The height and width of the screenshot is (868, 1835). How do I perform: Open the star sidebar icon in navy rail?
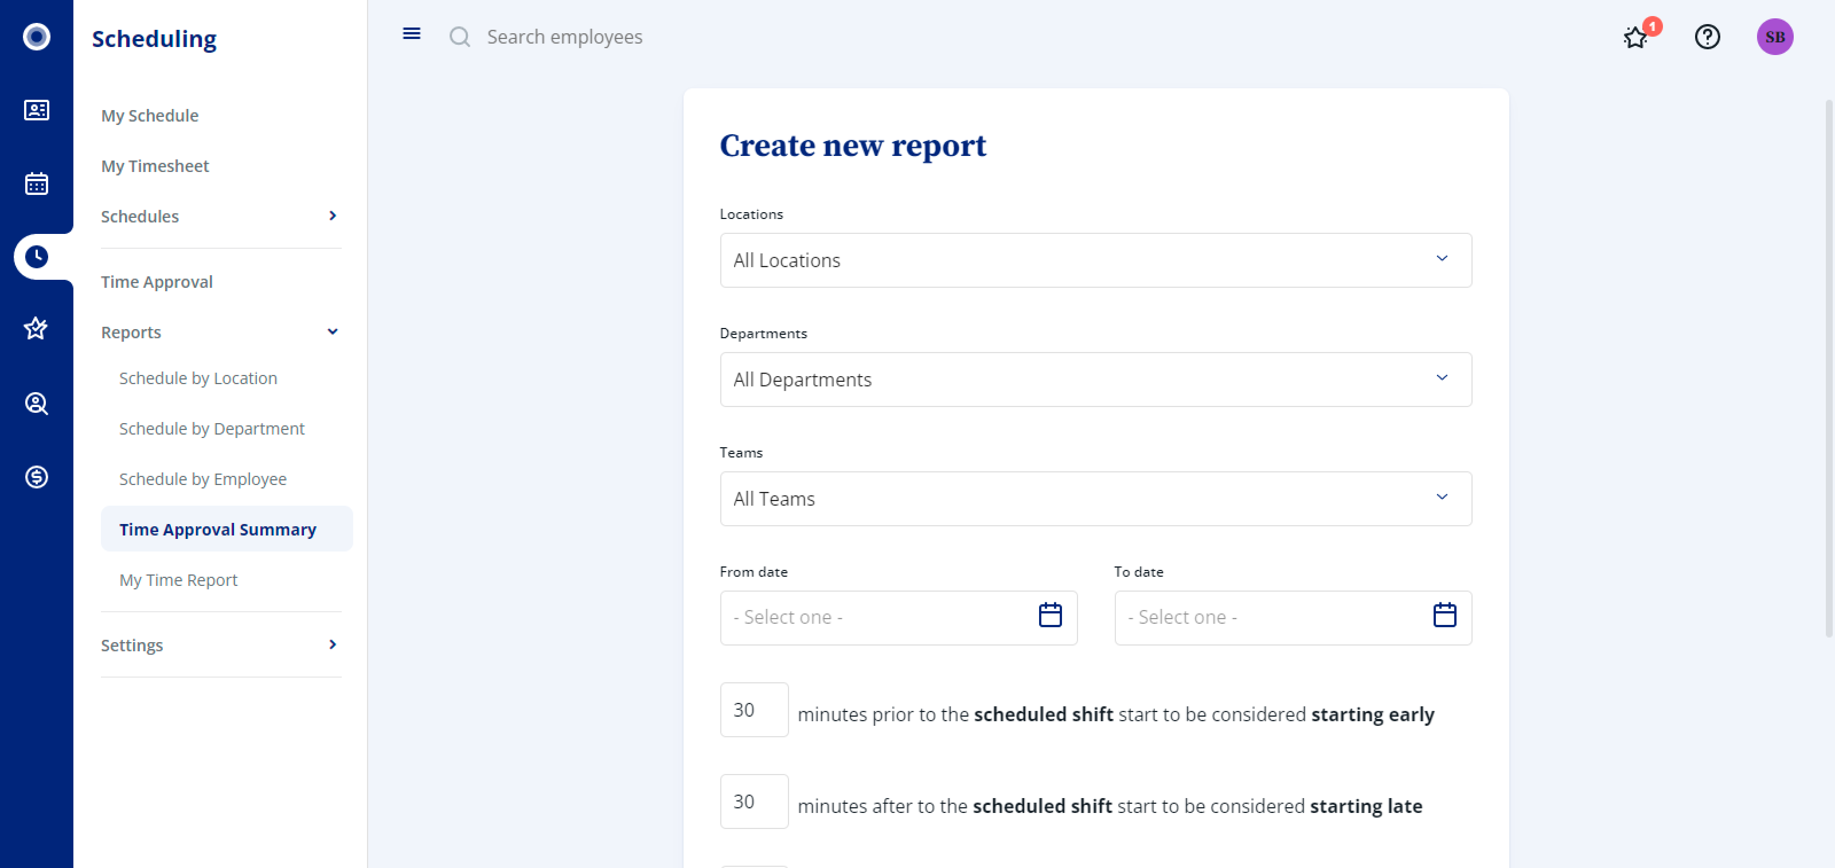(x=36, y=329)
